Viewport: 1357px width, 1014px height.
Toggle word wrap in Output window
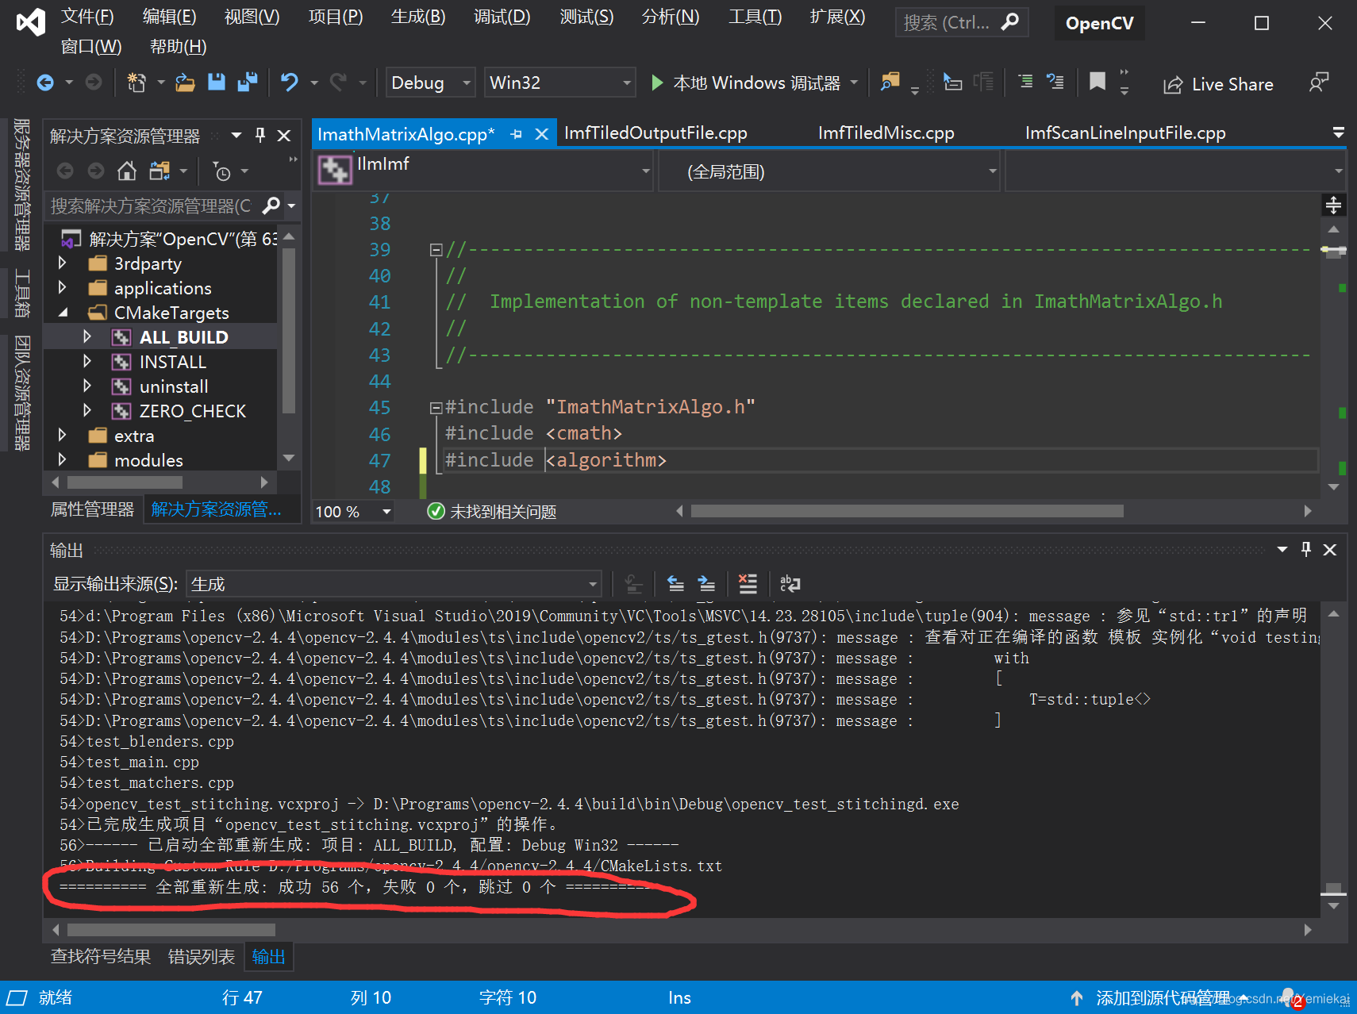pos(790,584)
